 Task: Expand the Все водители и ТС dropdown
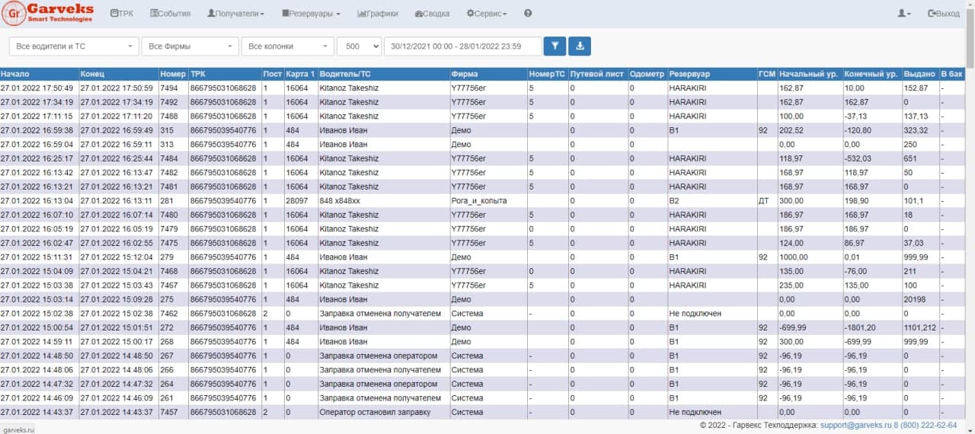(74, 46)
